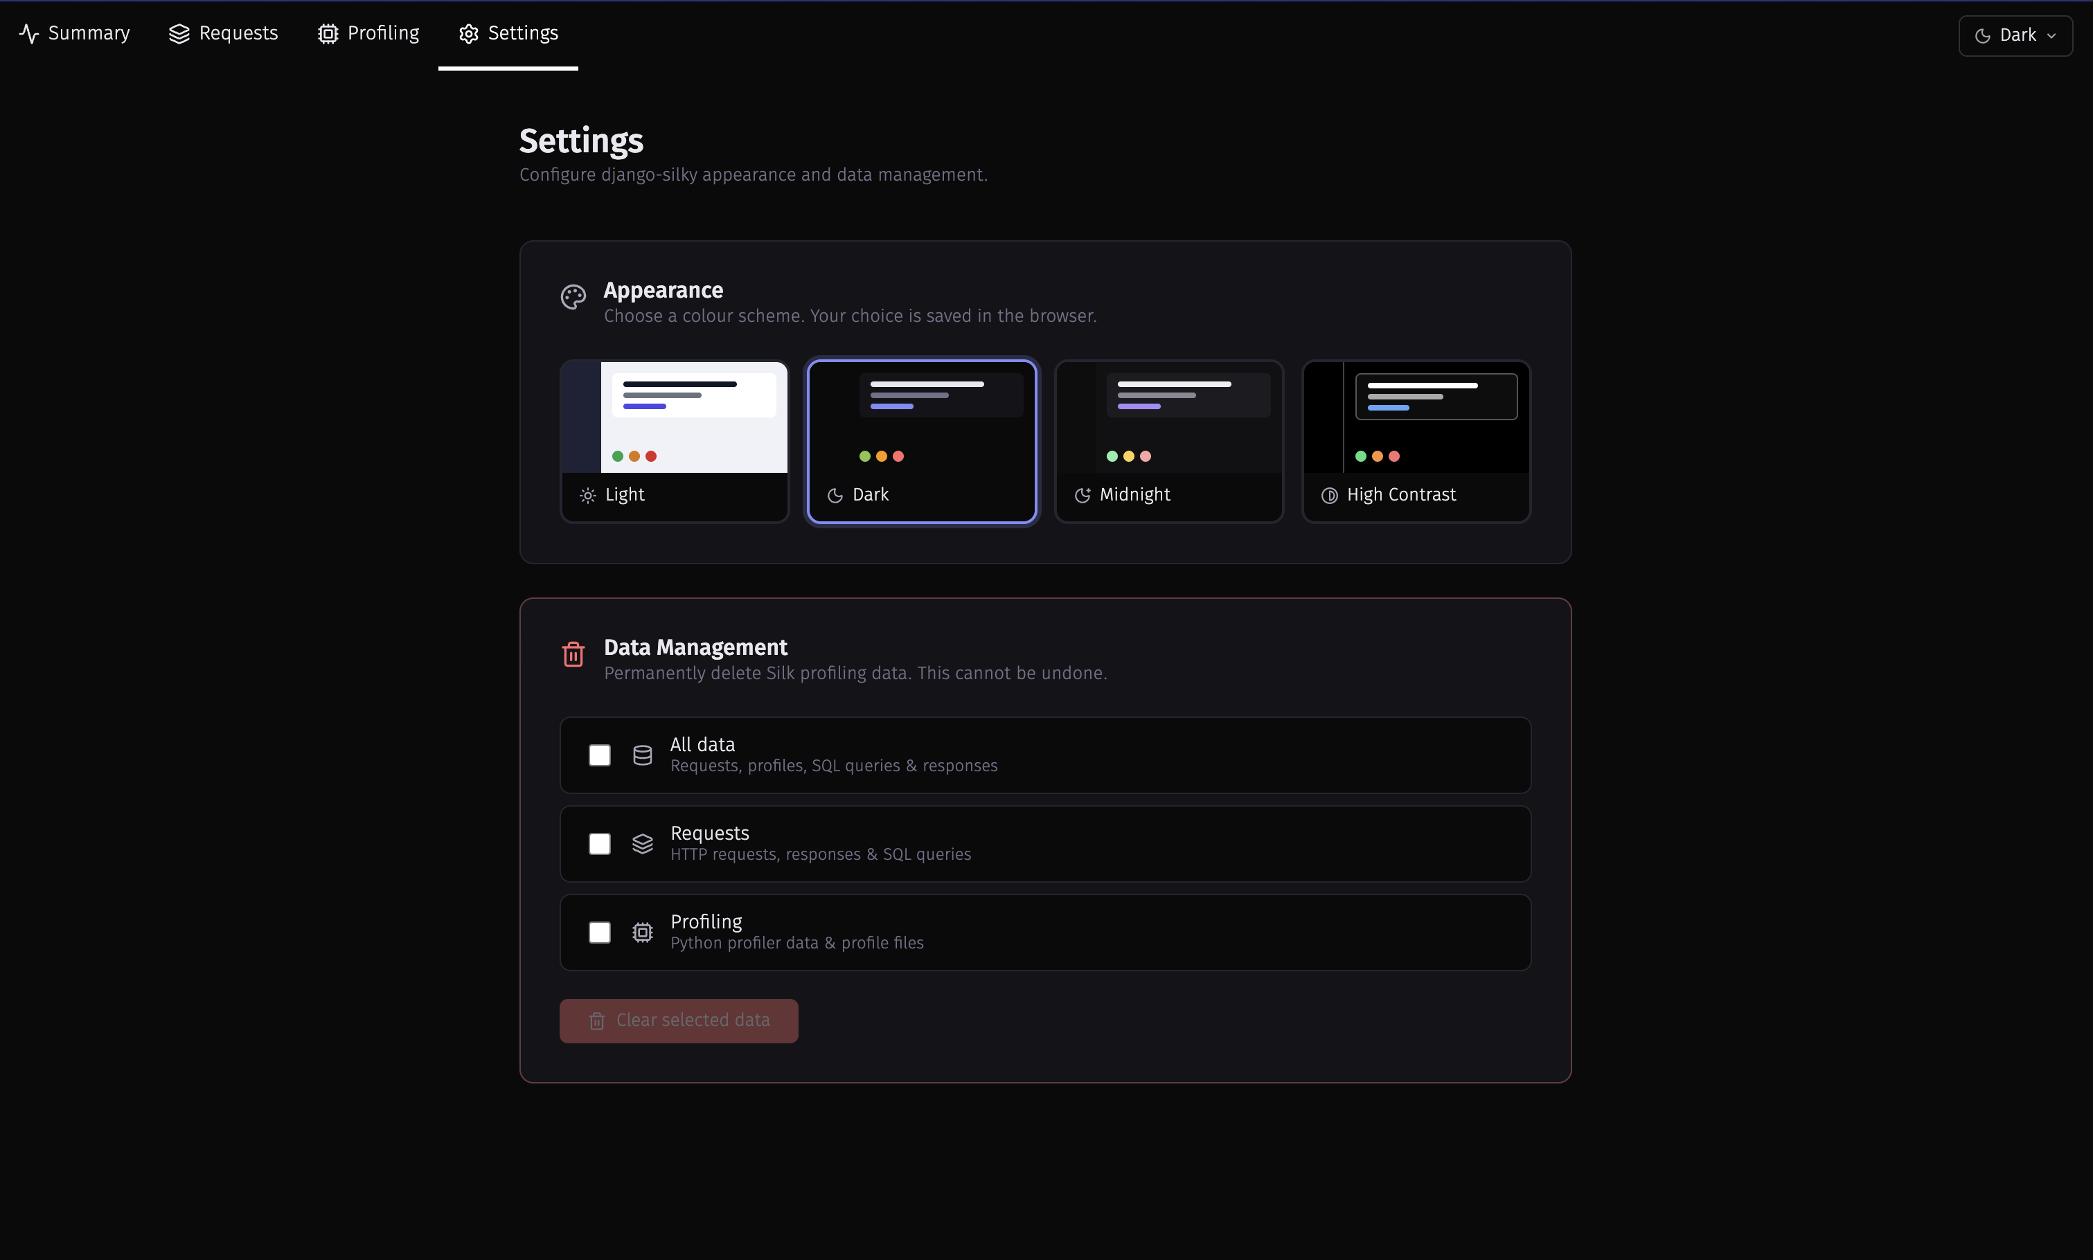Open the Dark theme dropdown at top right
Viewport: 2093px width, 1260px height.
click(x=2015, y=36)
